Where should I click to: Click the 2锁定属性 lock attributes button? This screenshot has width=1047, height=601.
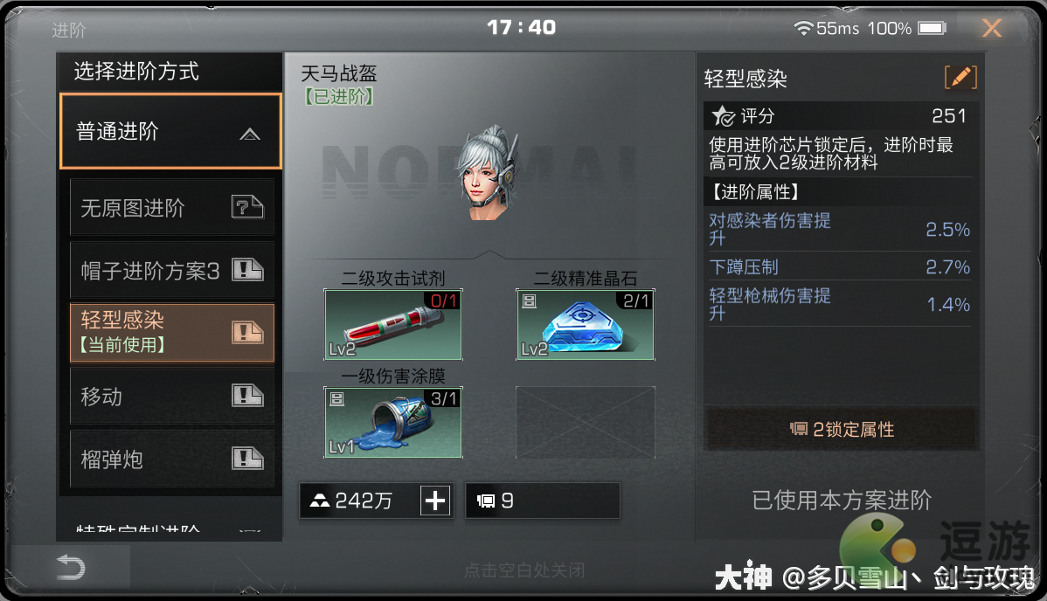point(842,430)
